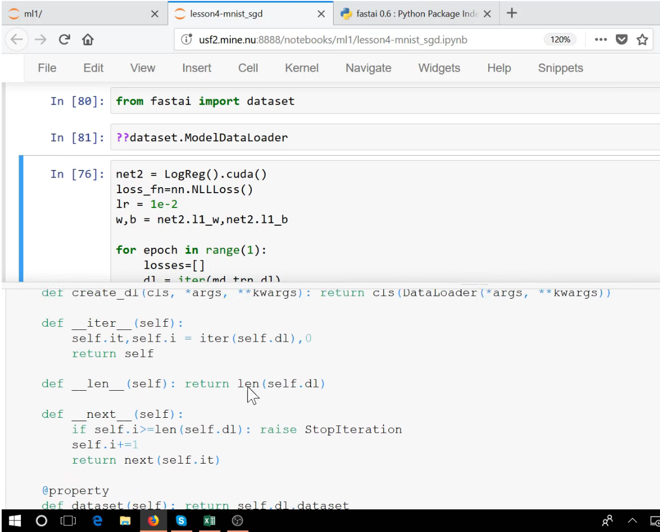Click the forward navigation arrow

(39, 39)
